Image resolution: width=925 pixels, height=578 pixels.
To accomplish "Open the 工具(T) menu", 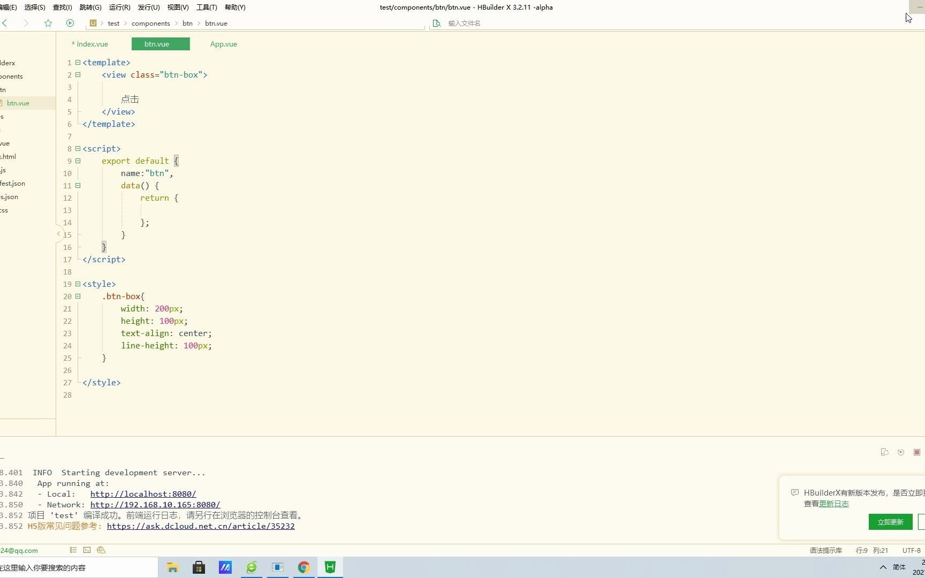I will point(207,7).
